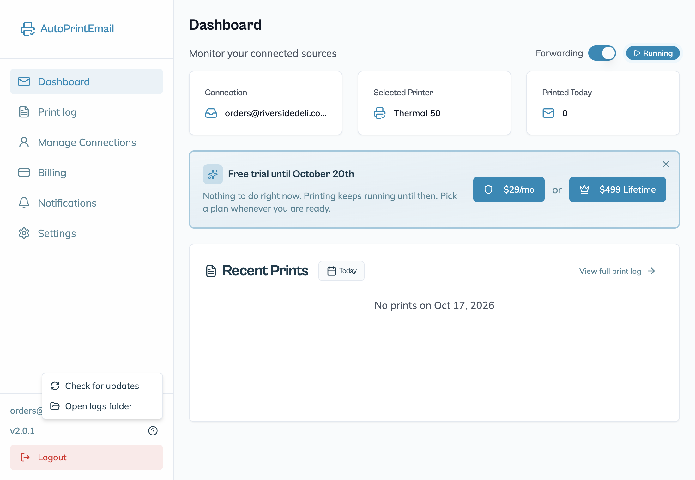Click the document icon beside Recent Prints
695x480 pixels.
click(211, 271)
